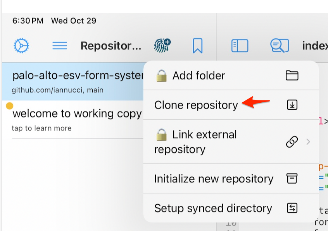Viewport: 328px width, 231px height.
Task: Open the bookmark icon in toolbar
Action: pyautogui.click(x=197, y=46)
